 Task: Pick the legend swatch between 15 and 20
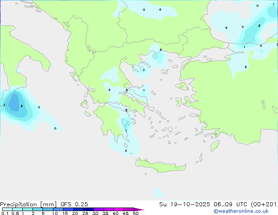coord(68,209)
